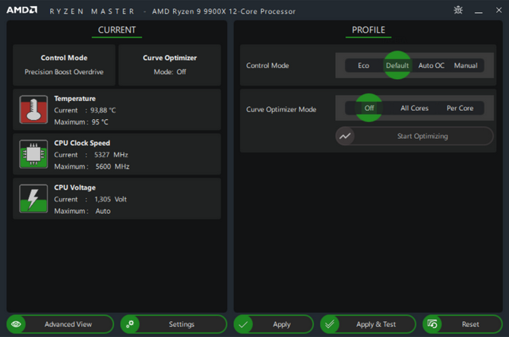This screenshot has height=337, width=509.
Task: Click the CPU Voltage heading
Action: 74,187
